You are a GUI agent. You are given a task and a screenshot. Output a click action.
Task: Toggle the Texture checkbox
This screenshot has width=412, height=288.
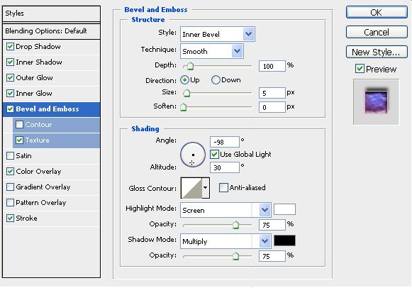coord(19,140)
